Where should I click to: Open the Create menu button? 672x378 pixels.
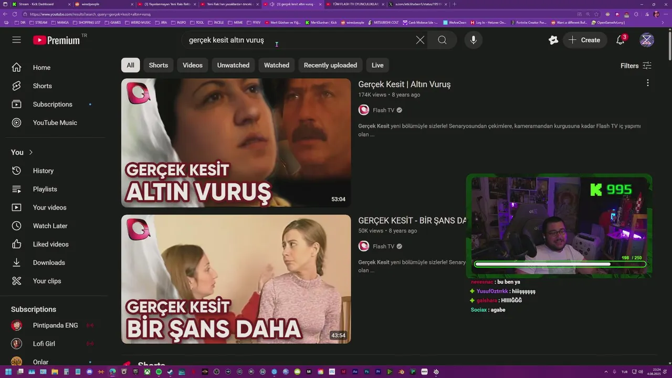584,40
